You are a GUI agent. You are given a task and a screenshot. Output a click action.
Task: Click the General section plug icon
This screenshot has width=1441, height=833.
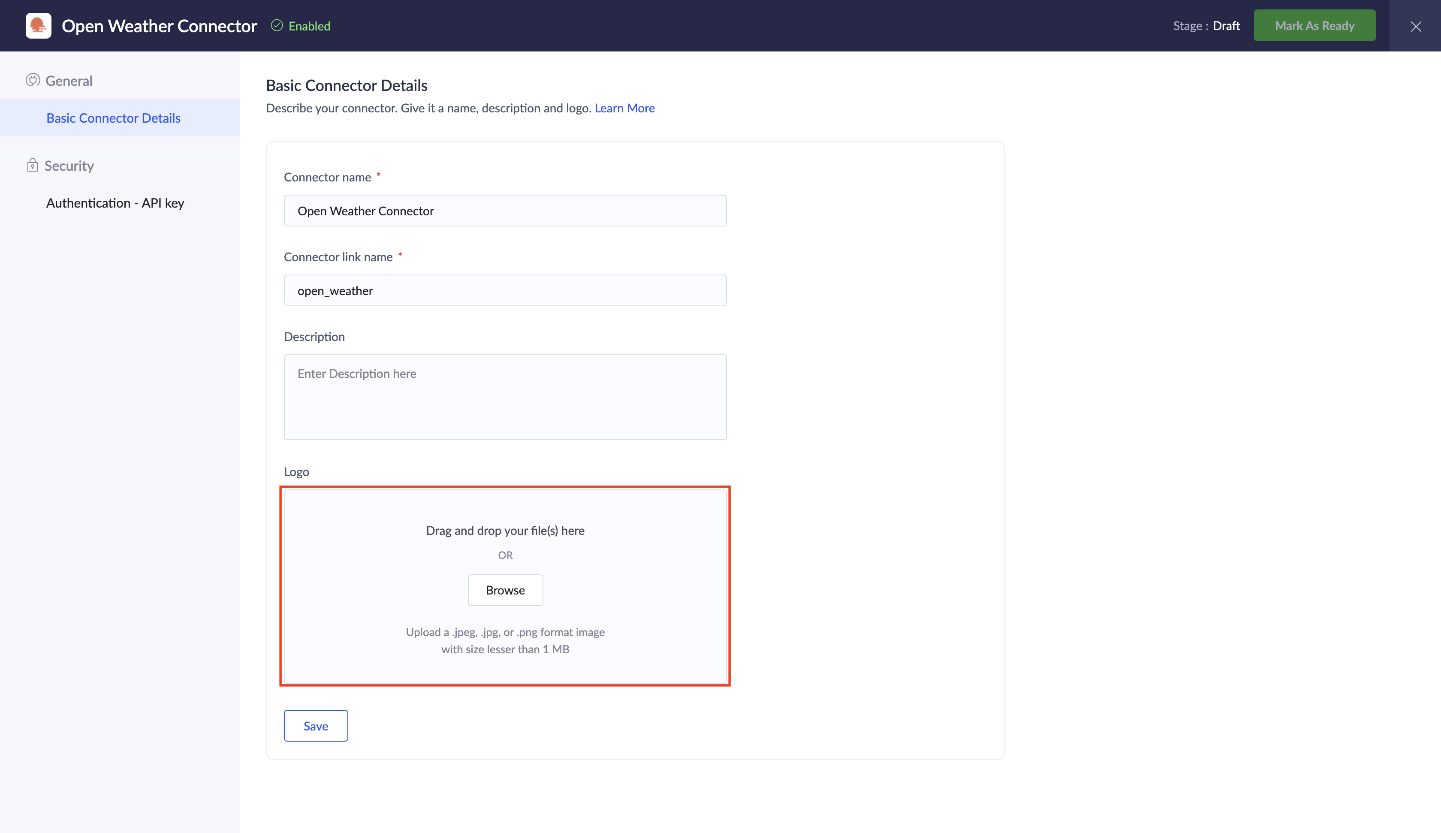pyautogui.click(x=33, y=80)
